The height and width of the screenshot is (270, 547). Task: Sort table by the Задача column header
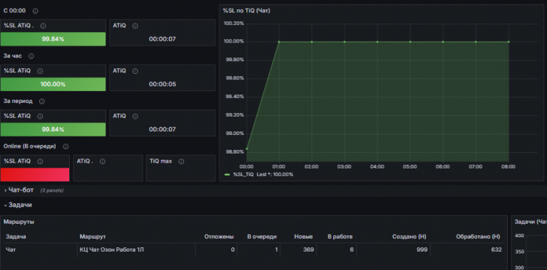[x=16, y=237]
